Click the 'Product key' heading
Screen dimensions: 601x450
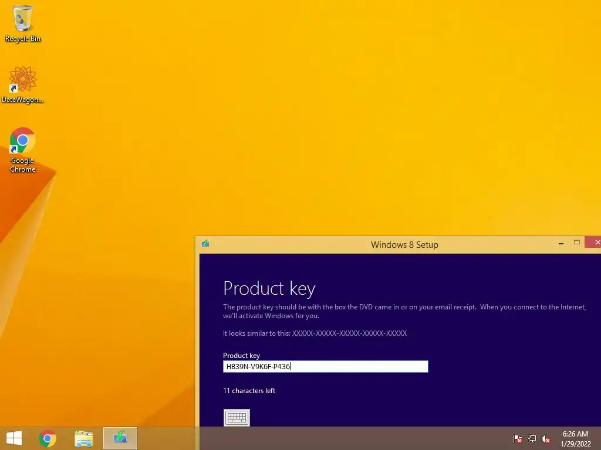pyautogui.click(x=269, y=288)
